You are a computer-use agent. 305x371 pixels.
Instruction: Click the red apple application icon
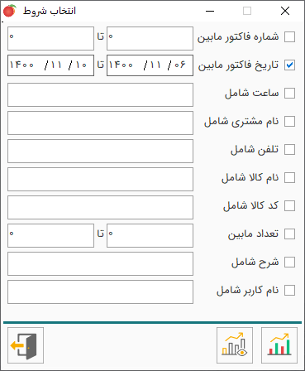(10, 11)
